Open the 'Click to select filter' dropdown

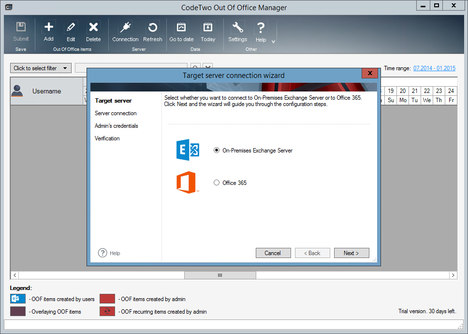(x=41, y=68)
